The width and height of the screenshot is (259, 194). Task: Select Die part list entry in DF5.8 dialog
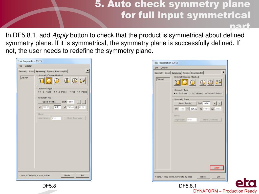click(x=27, y=78)
